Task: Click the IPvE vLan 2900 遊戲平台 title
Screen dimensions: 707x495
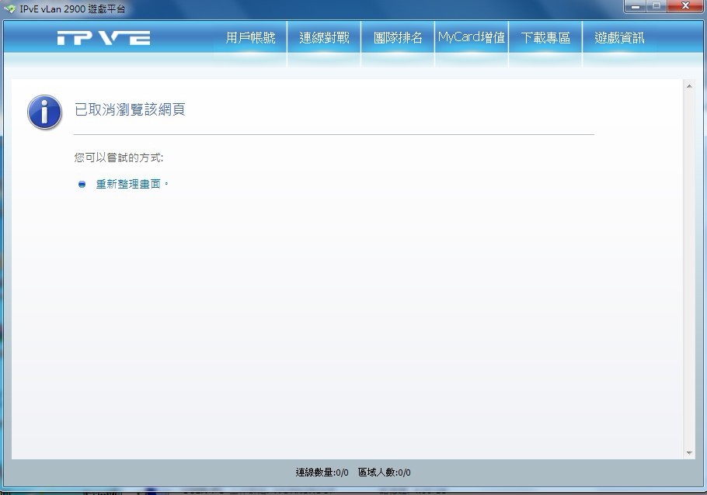Action: 72,9
